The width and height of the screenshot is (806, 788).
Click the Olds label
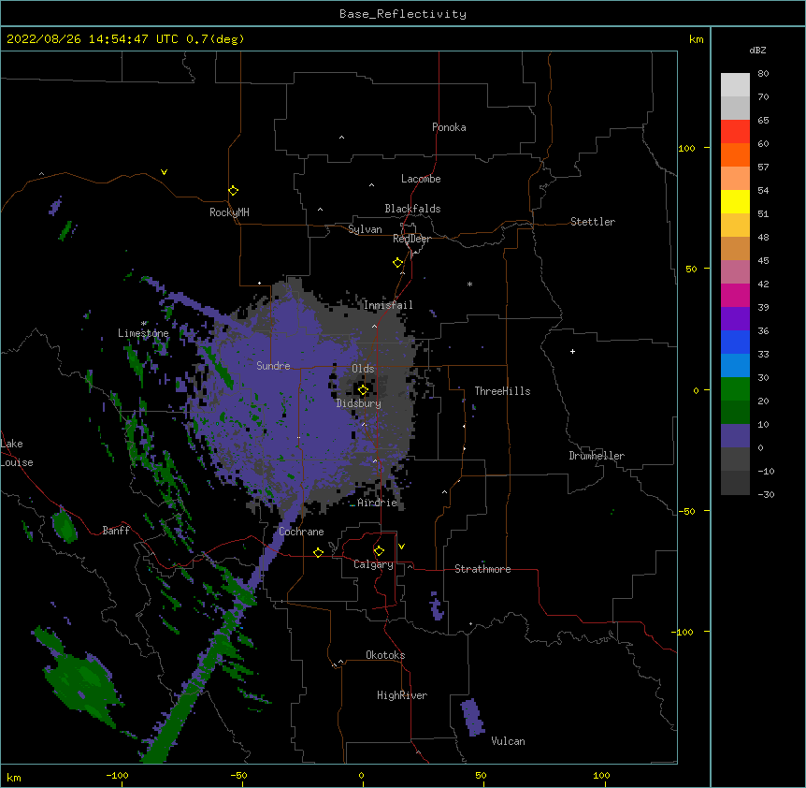click(363, 369)
